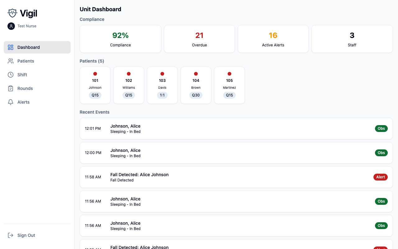Image resolution: width=398 pixels, height=249 pixels.
Task: Click the Patients people icon in sidebar
Action: tap(10, 61)
